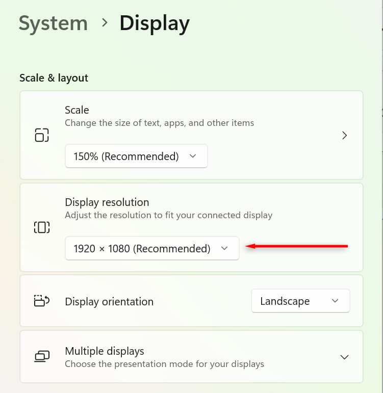Open custom scaling via the Scale row's right arrow
This screenshot has height=393, width=383.
pyautogui.click(x=345, y=135)
